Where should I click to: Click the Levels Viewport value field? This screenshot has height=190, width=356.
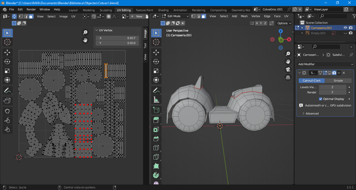click(x=332, y=87)
